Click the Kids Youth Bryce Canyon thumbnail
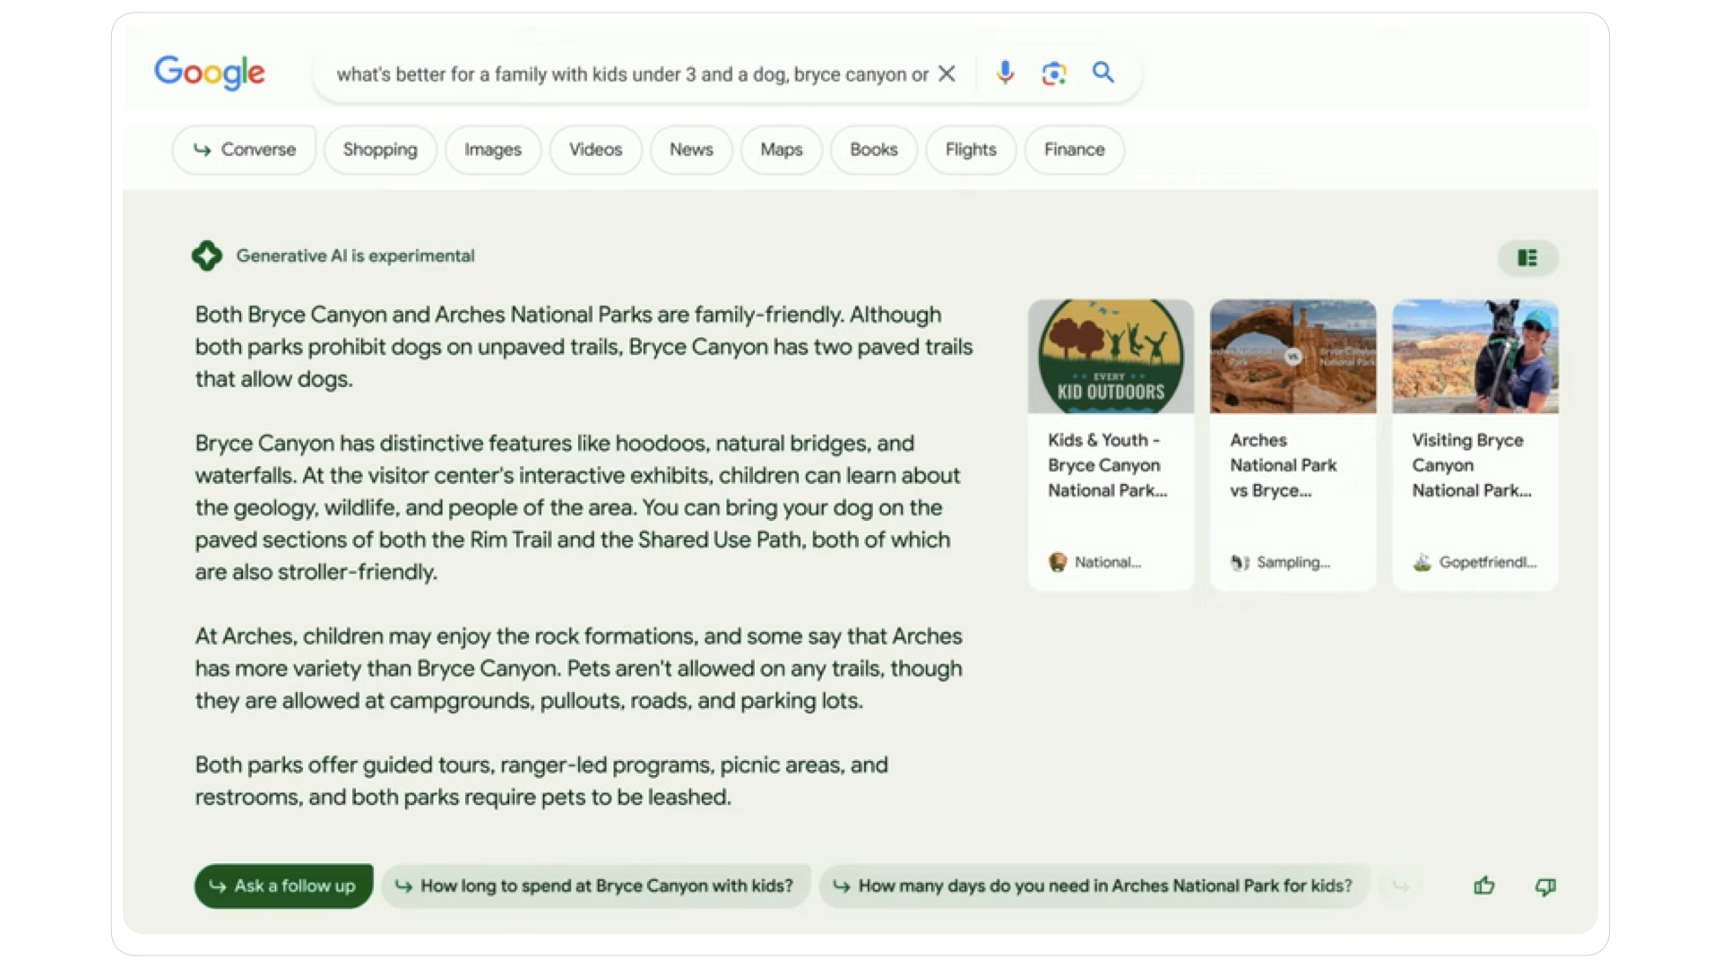 point(1111,355)
